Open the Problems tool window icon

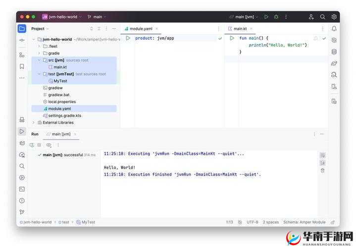tap(22, 201)
